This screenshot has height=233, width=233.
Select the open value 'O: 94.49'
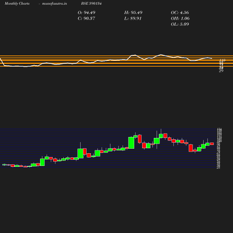pos(87,13)
